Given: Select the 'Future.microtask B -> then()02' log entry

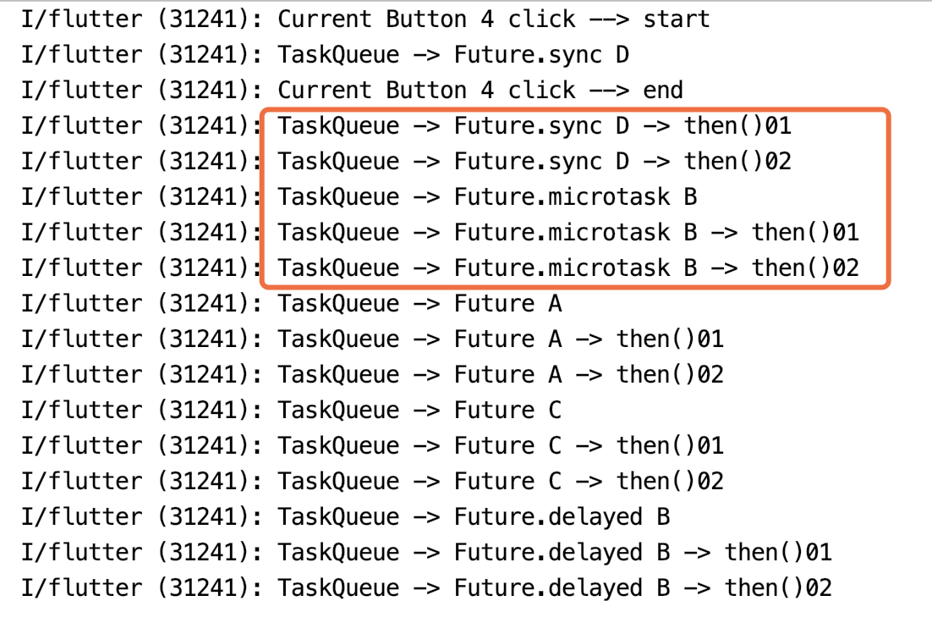Looking at the screenshot, I should point(568,268).
